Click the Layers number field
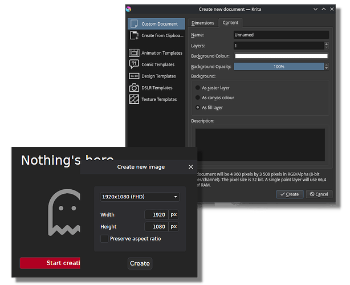 pos(279,46)
